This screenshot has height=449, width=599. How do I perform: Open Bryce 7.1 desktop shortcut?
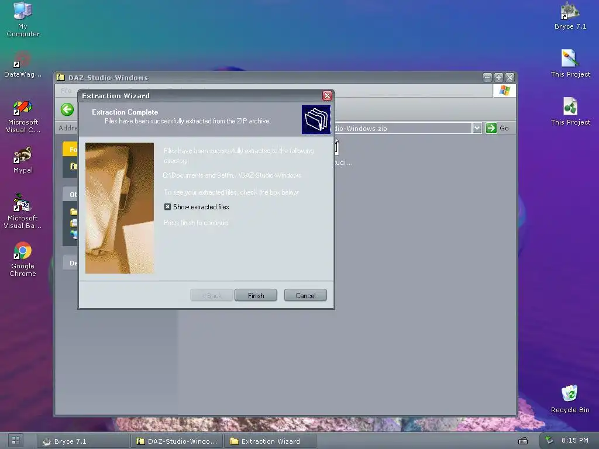(570, 16)
